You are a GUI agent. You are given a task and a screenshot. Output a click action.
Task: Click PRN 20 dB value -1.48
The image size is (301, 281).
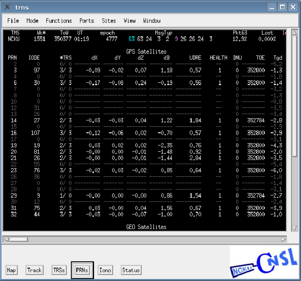point(165,151)
